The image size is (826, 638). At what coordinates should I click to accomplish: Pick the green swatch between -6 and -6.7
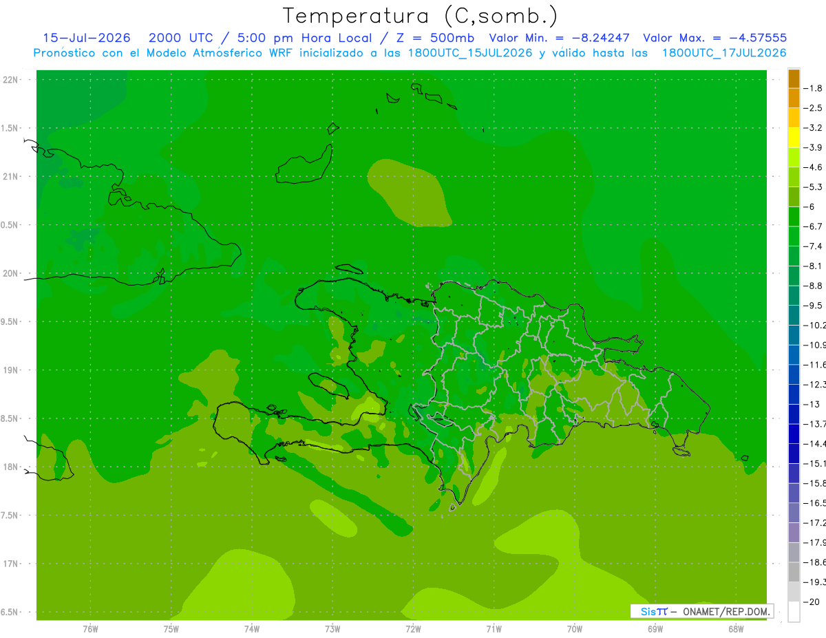(x=794, y=217)
